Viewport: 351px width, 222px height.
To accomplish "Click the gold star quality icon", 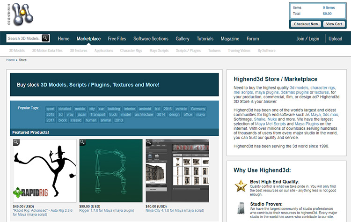I will pyautogui.click(x=241, y=186).
